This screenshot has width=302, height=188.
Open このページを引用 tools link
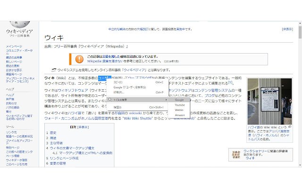(17, 164)
